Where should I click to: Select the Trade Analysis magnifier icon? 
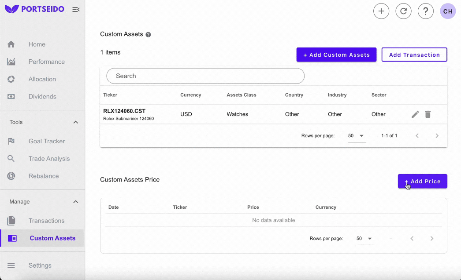point(11,159)
